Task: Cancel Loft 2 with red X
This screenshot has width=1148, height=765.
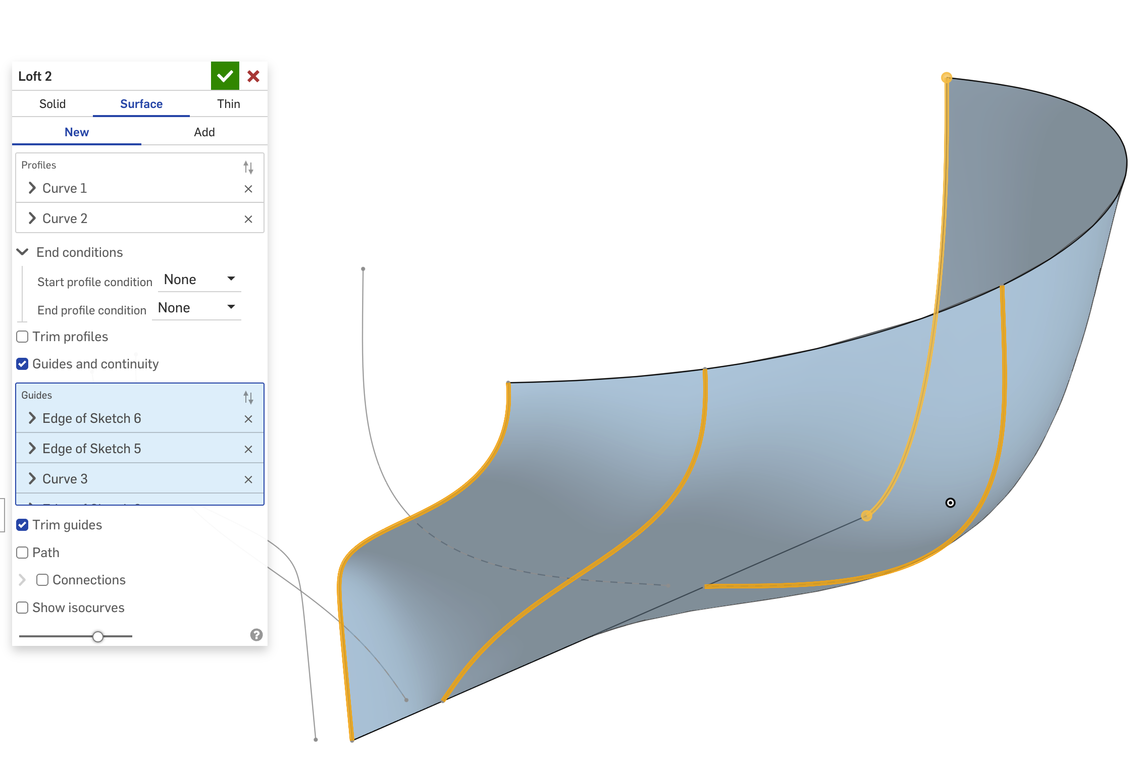Action: 253,76
